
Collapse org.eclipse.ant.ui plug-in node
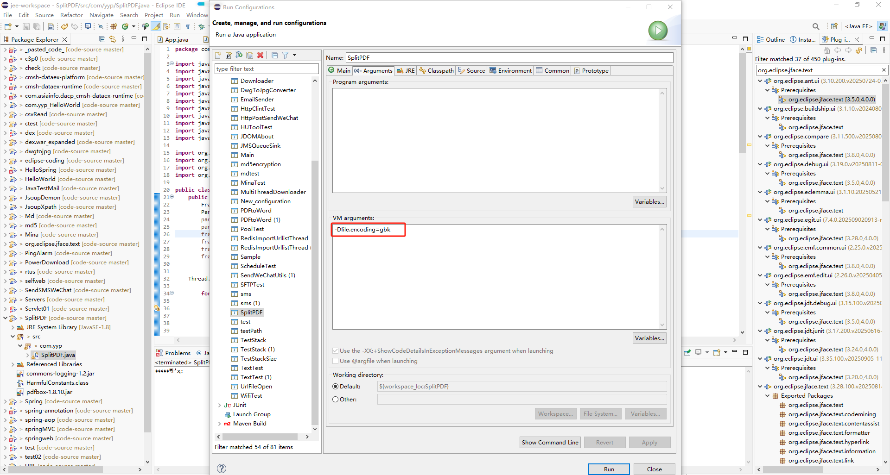(x=760, y=81)
